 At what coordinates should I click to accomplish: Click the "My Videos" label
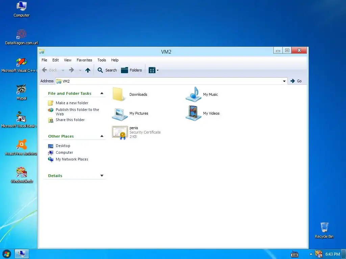(x=211, y=113)
